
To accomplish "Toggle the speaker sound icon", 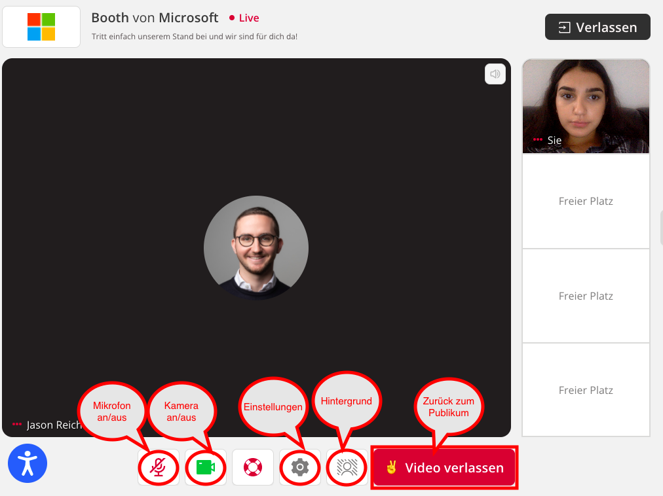I will pyautogui.click(x=495, y=74).
